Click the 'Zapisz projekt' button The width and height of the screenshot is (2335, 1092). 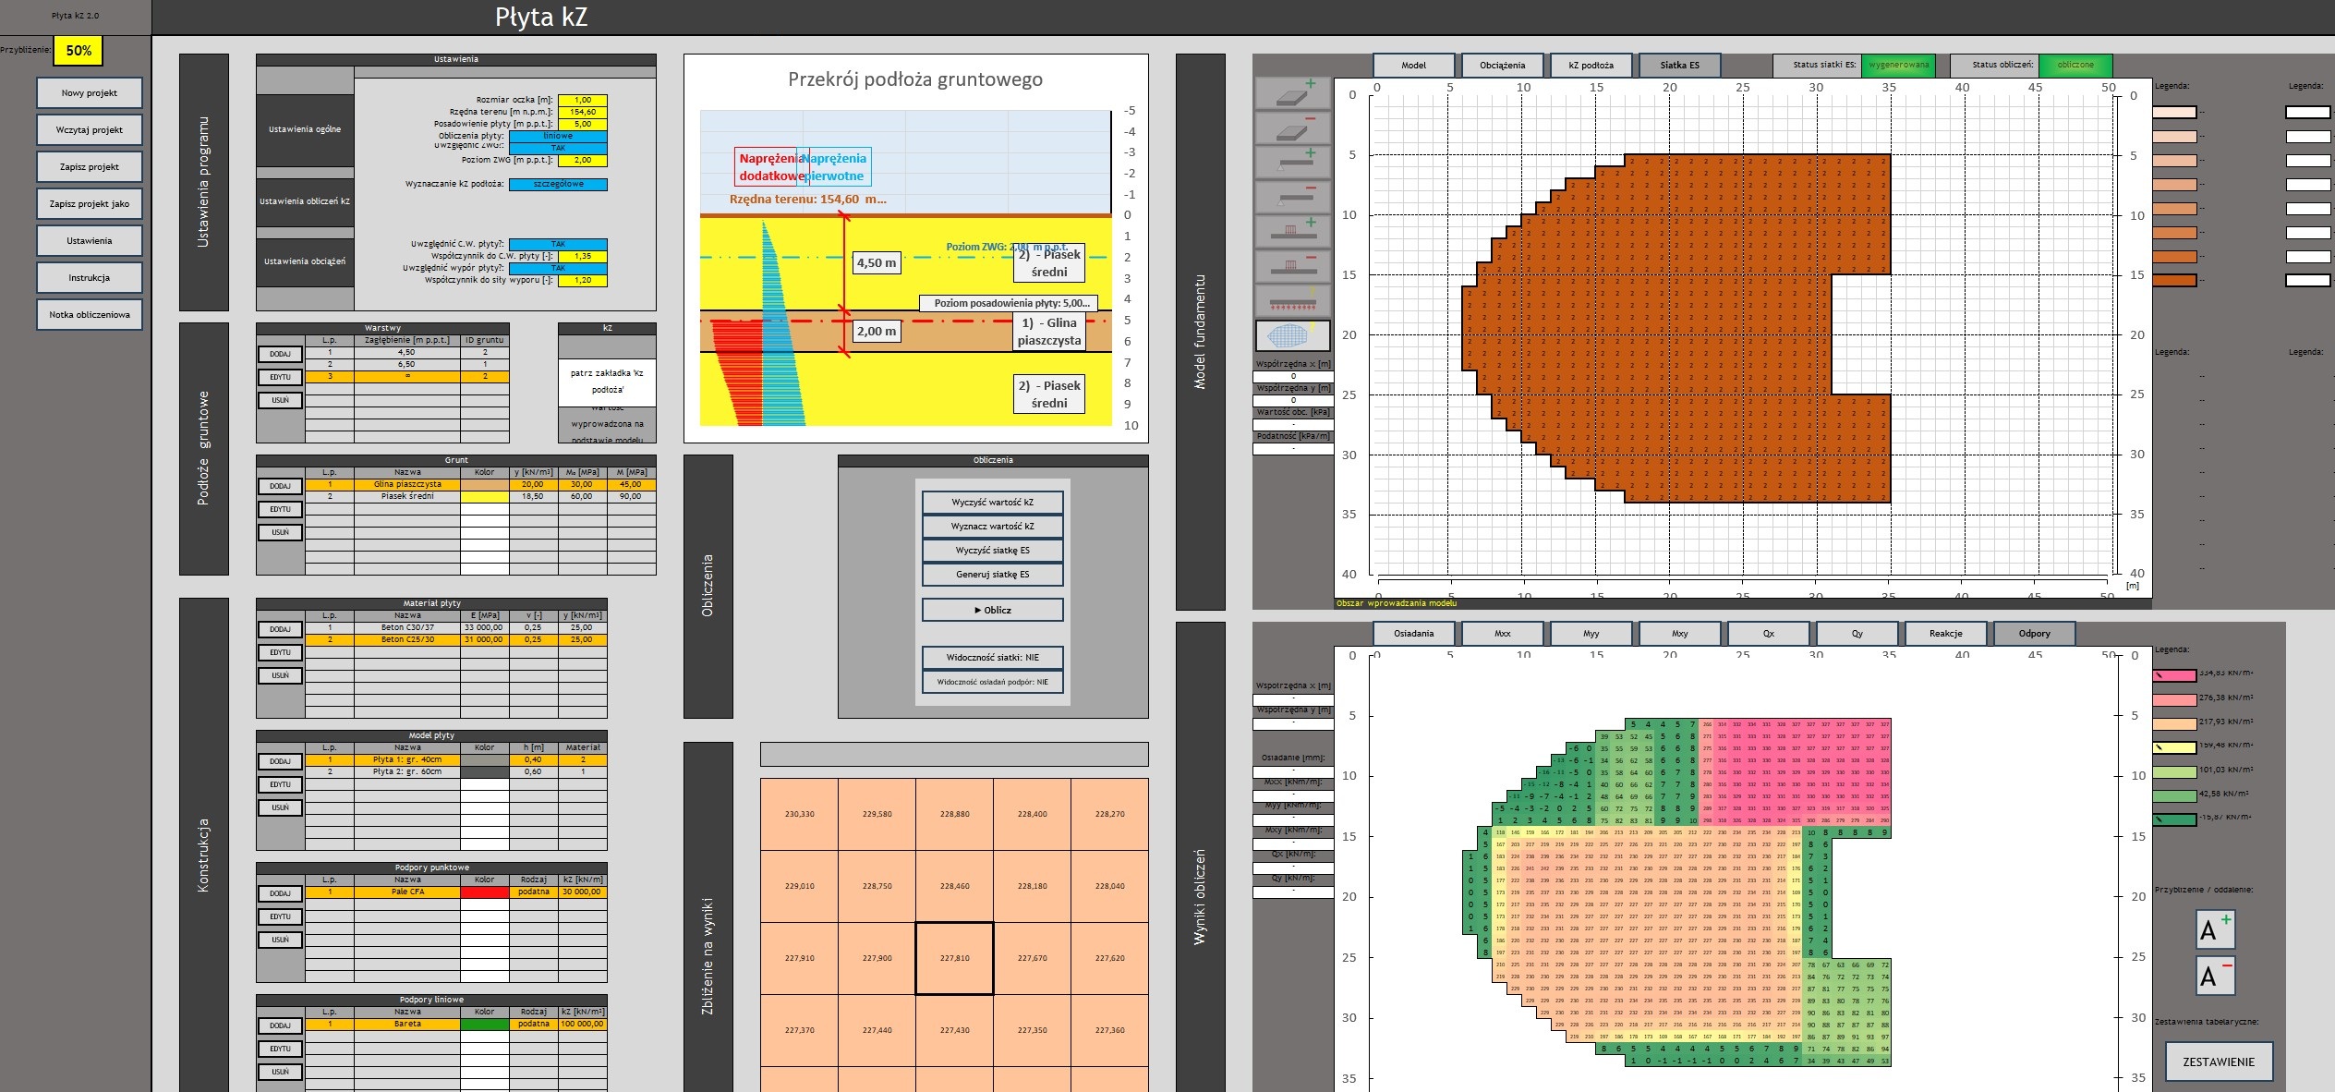90,167
